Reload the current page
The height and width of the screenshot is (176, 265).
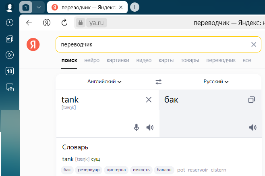(64, 23)
